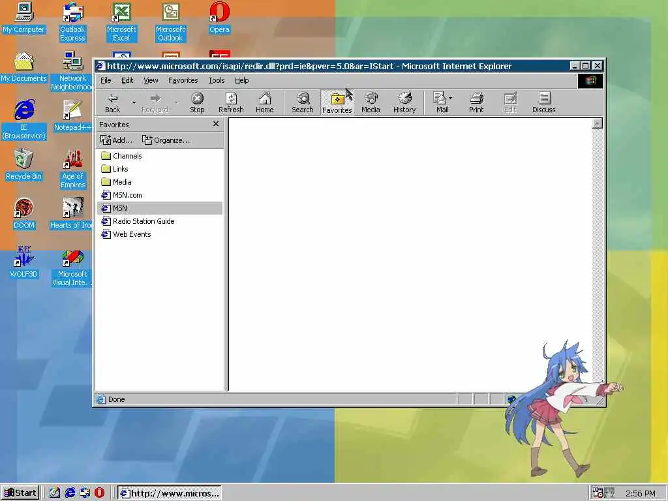This screenshot has width=668, height=501.
Task: Close the Favorites side pane
Action: [x=216, y=124]
